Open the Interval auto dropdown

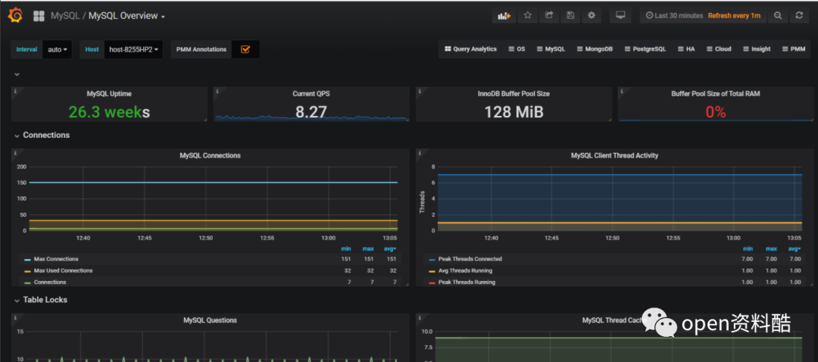58,49
